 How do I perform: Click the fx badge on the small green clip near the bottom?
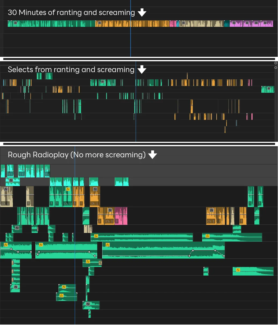88,304
